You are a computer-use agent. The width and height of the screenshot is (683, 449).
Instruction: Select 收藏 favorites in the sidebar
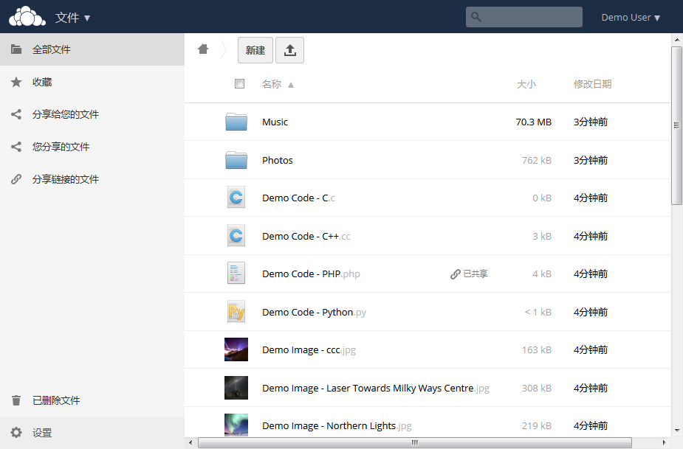(x=42, y=82)
